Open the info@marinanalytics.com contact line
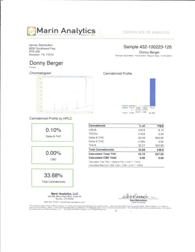 (x=65, y=202)
